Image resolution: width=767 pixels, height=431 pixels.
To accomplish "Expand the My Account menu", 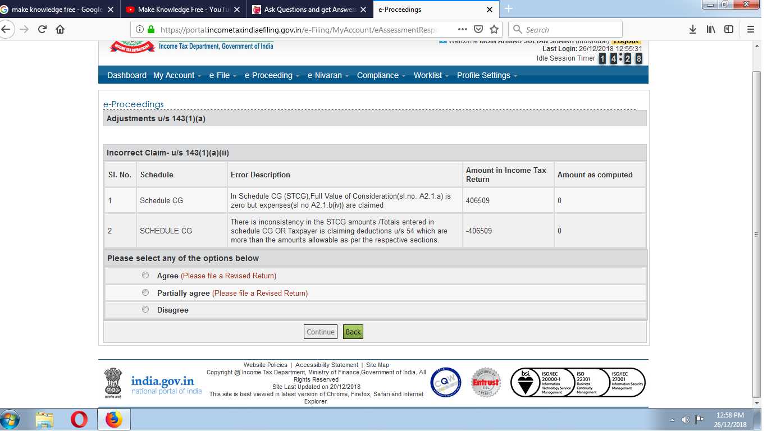I will (177, 75).
